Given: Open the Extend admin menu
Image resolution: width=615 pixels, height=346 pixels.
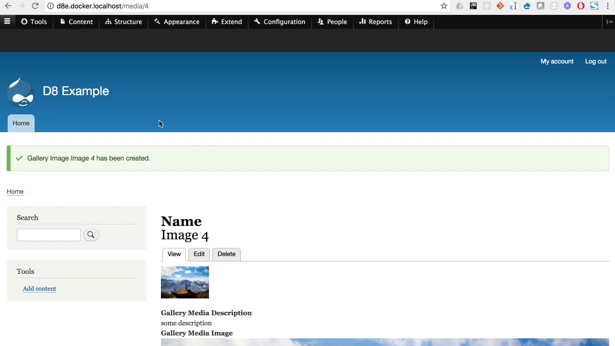Looking at the screenshot, I should [227, 22].
